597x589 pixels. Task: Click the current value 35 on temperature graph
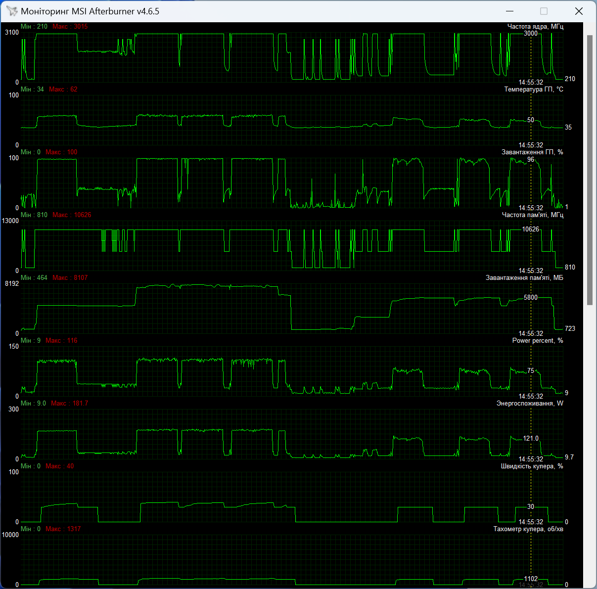click(x=568, y=128)
